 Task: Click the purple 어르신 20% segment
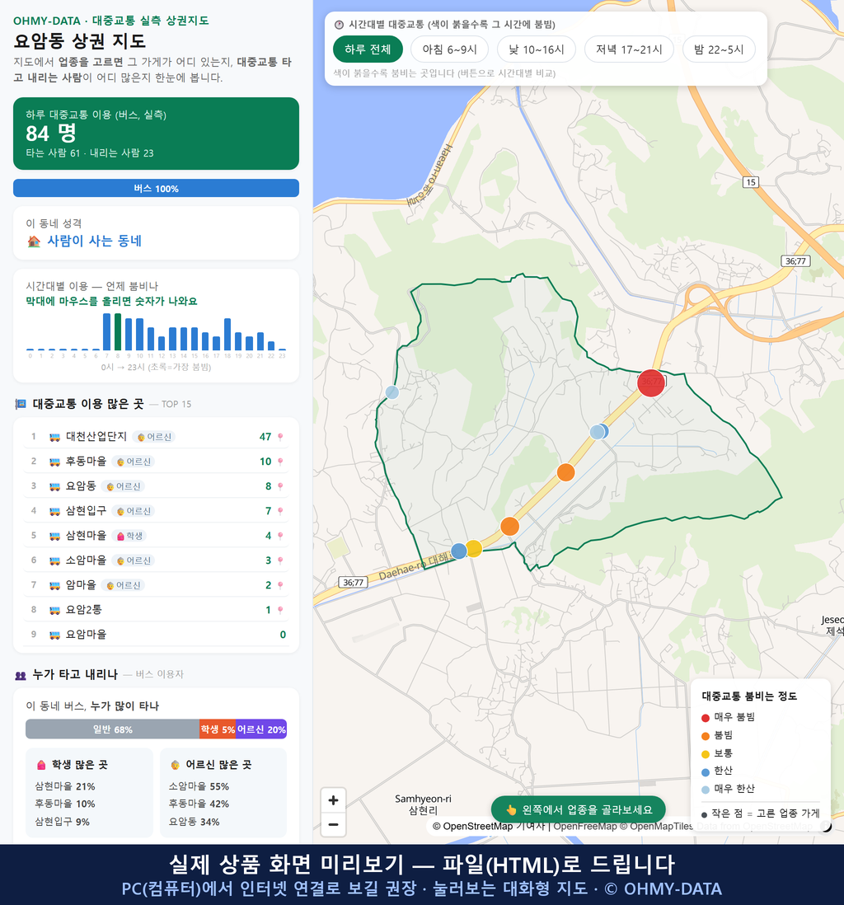(261, 729)
